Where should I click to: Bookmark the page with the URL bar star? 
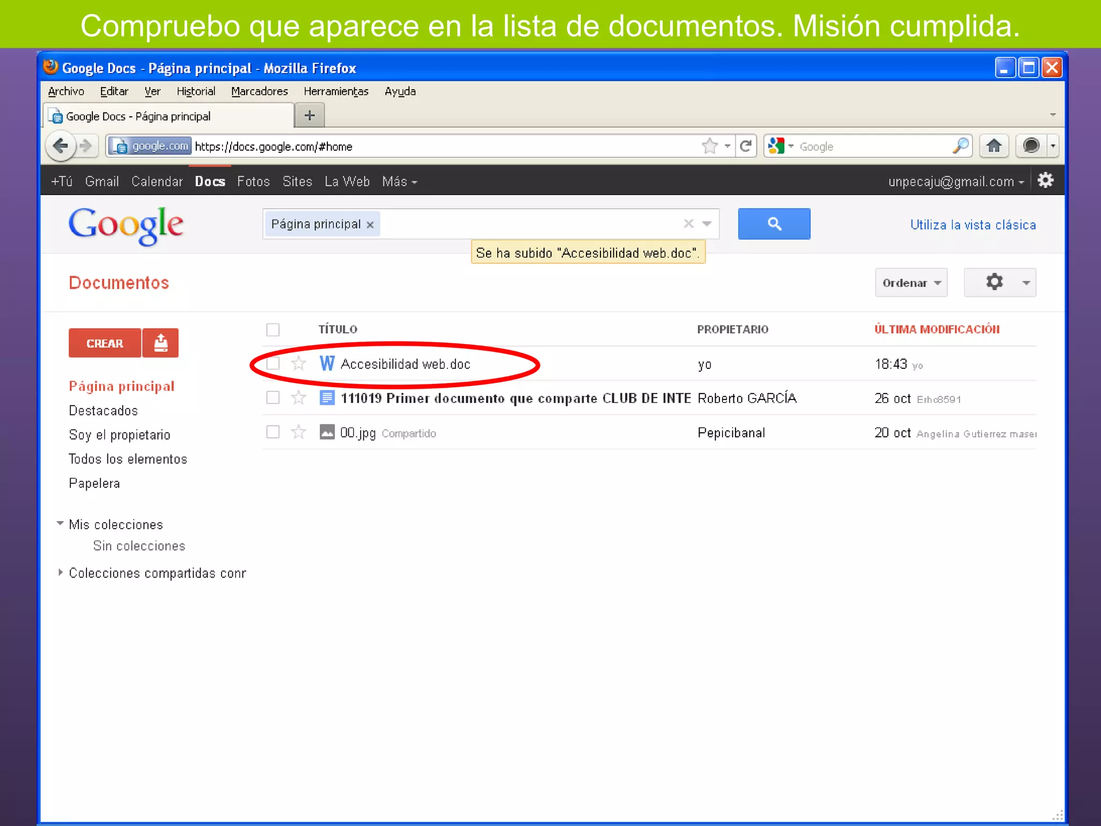click(x=710, y=146)
